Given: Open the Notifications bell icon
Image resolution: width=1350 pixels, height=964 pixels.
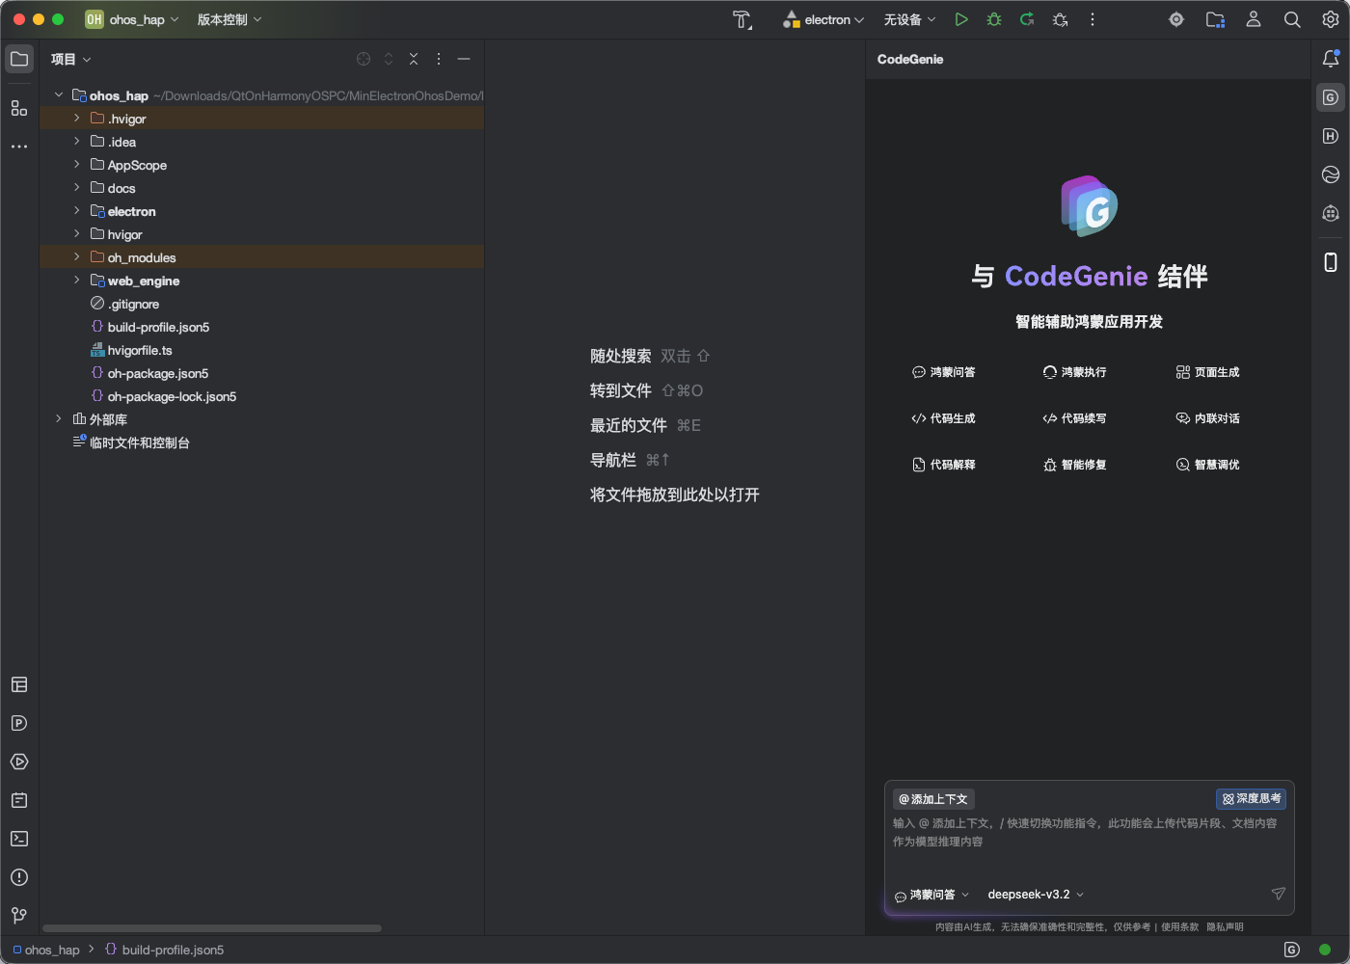Looking at the screenshot, I should pos(1331,59).
